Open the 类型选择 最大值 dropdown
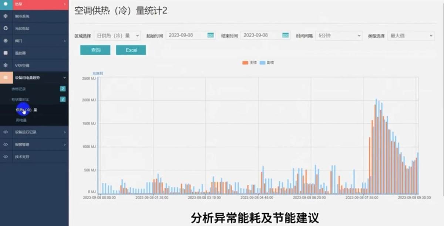This screenshot has height=226, width=444. coord(410,36)
